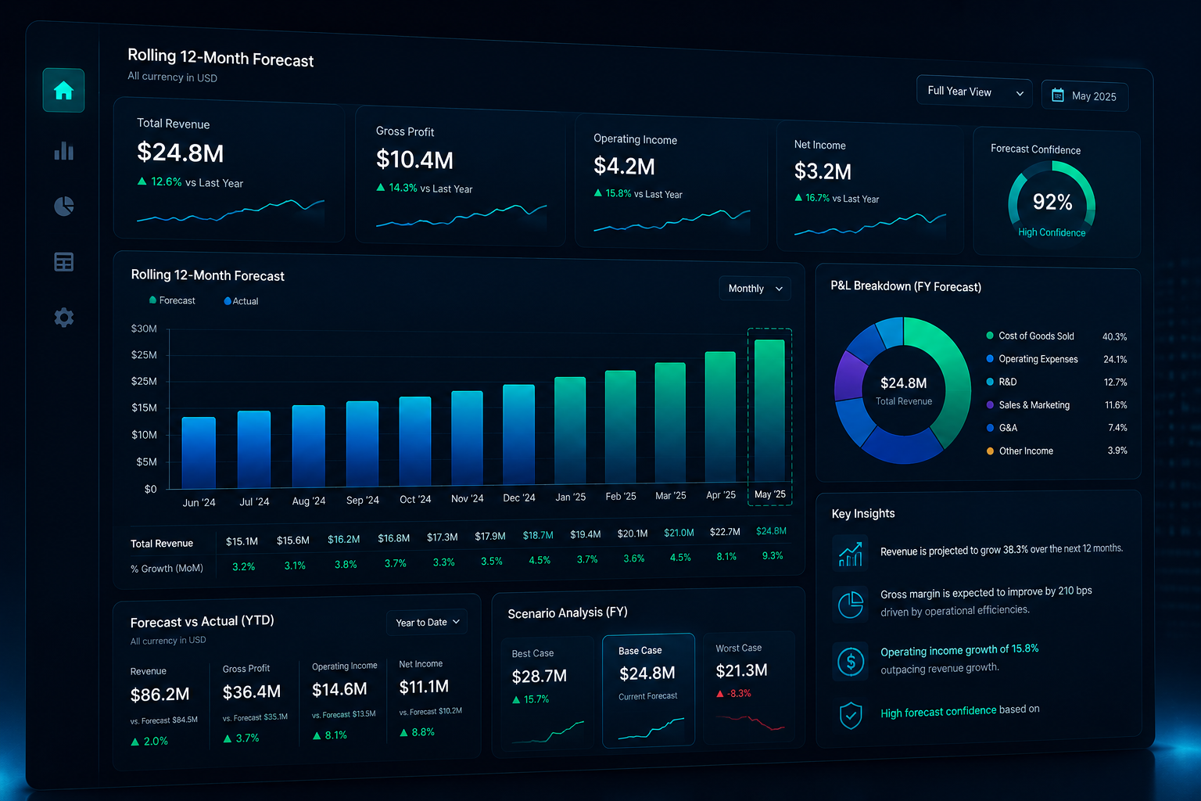Click the R&D legend color dot

(990, 382)
